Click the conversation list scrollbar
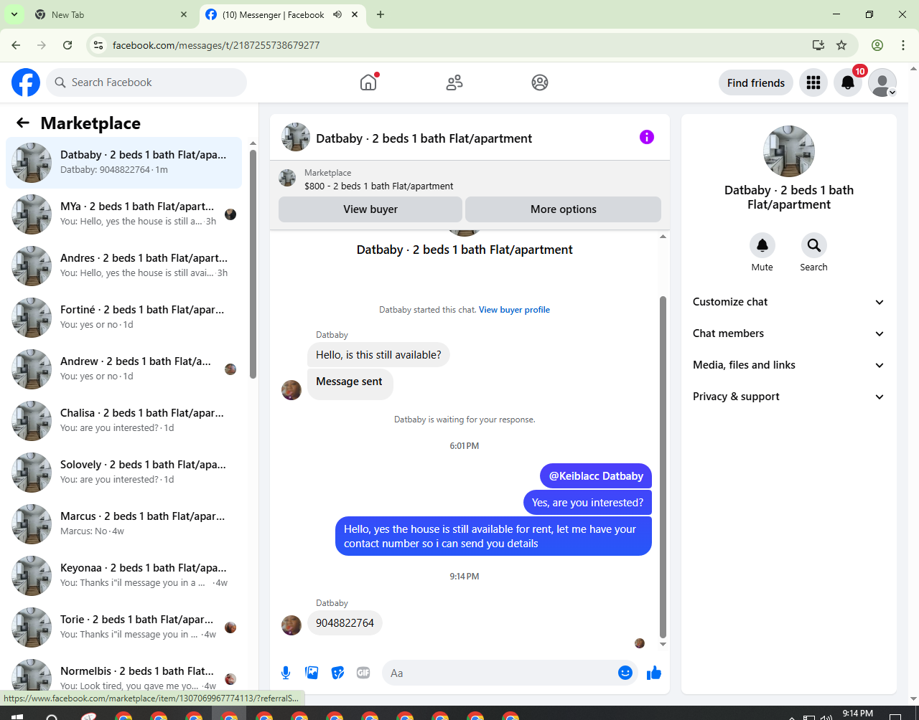919x720 pixels. (x=253, y=263)
